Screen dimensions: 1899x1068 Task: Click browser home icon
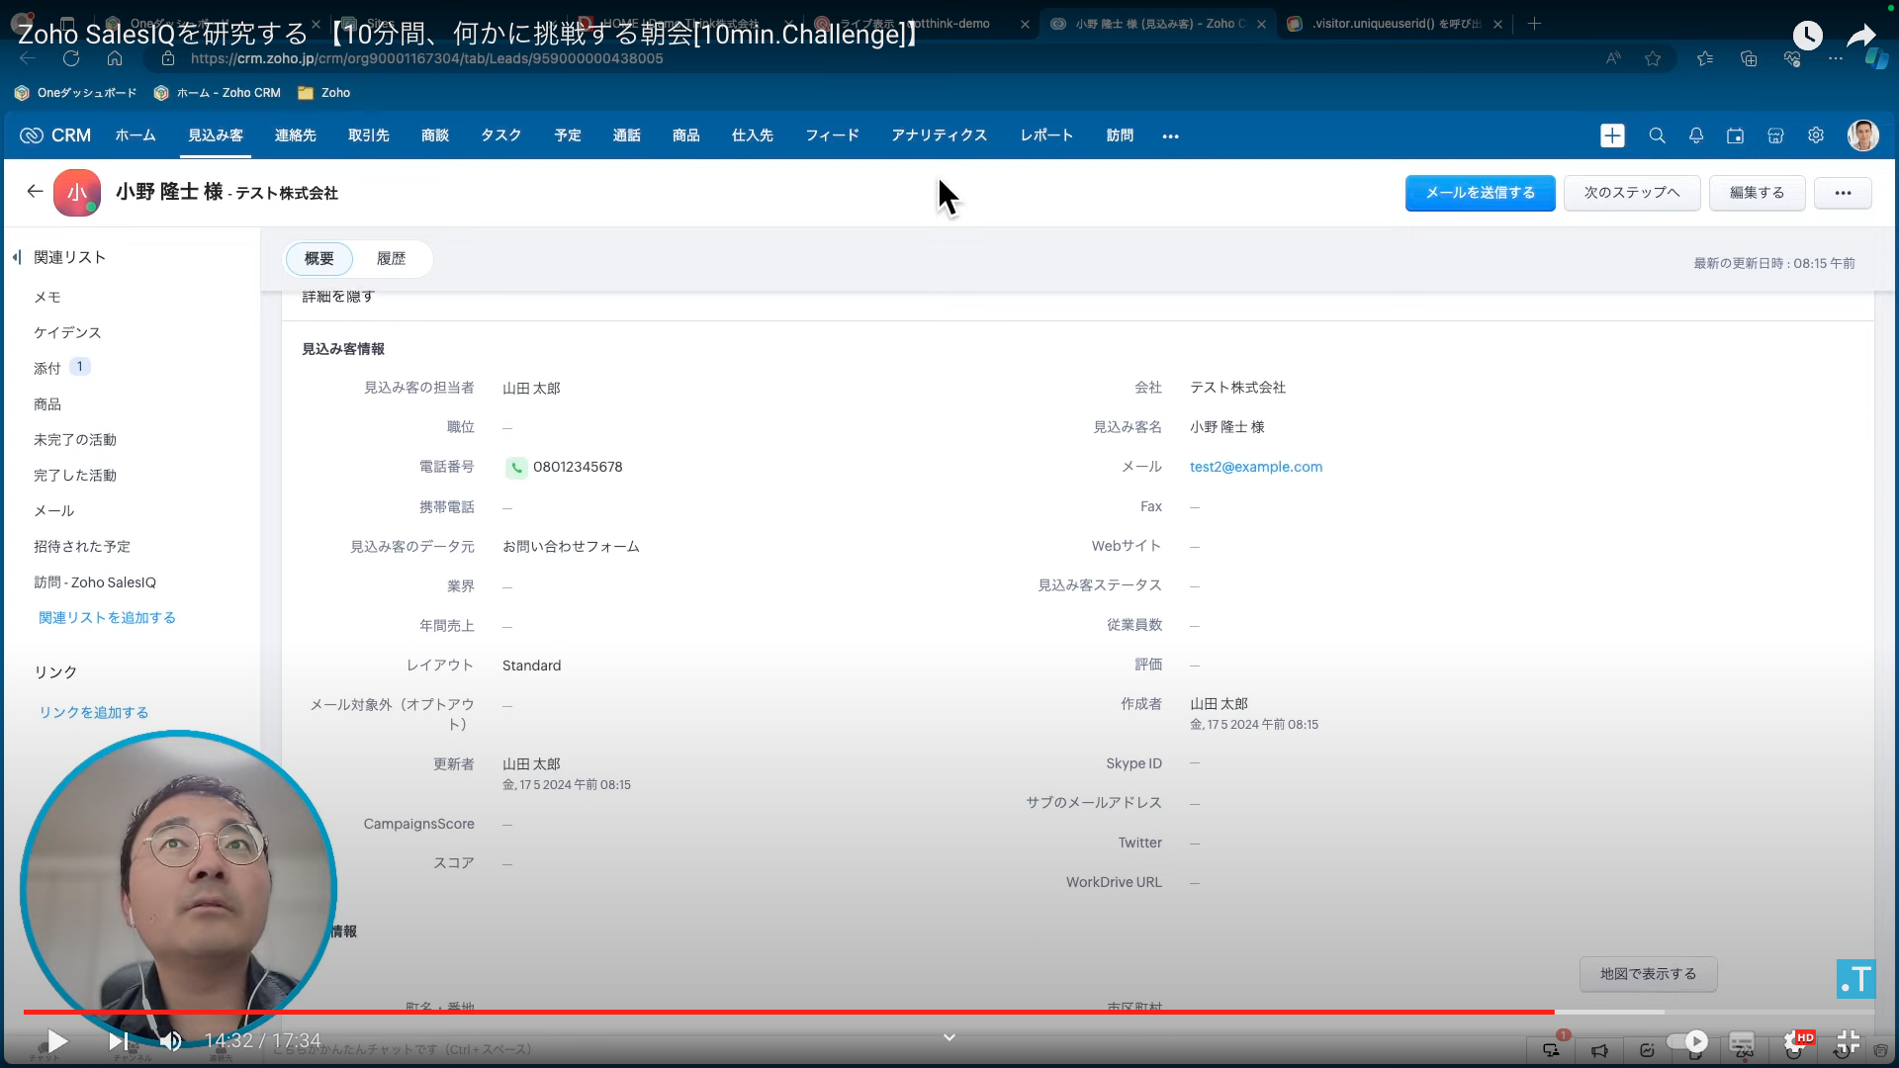pos(115,58)
